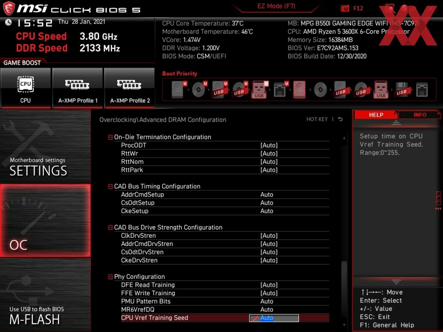Open the ClkDrvStren [Auto] value
Screen dimensions: 443x332
click(269, 235)
